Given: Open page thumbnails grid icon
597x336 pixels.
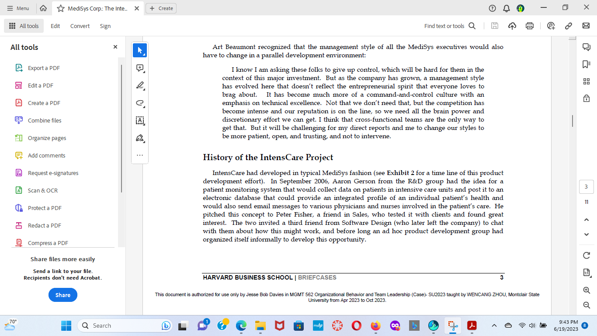Looking at the screenshot, I should click(586, 81).
